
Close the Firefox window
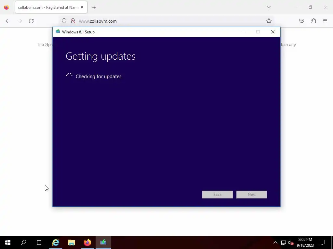pyautogui.click(x=325, y=7)
